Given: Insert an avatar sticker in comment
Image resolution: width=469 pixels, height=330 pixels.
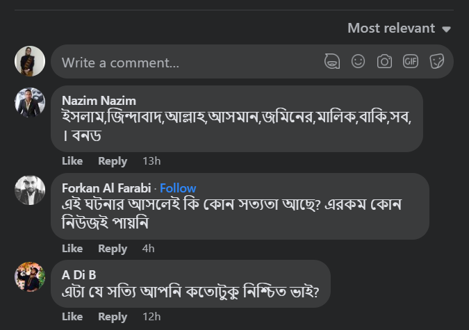Looking at the screenshot, I should pos(332,62).
